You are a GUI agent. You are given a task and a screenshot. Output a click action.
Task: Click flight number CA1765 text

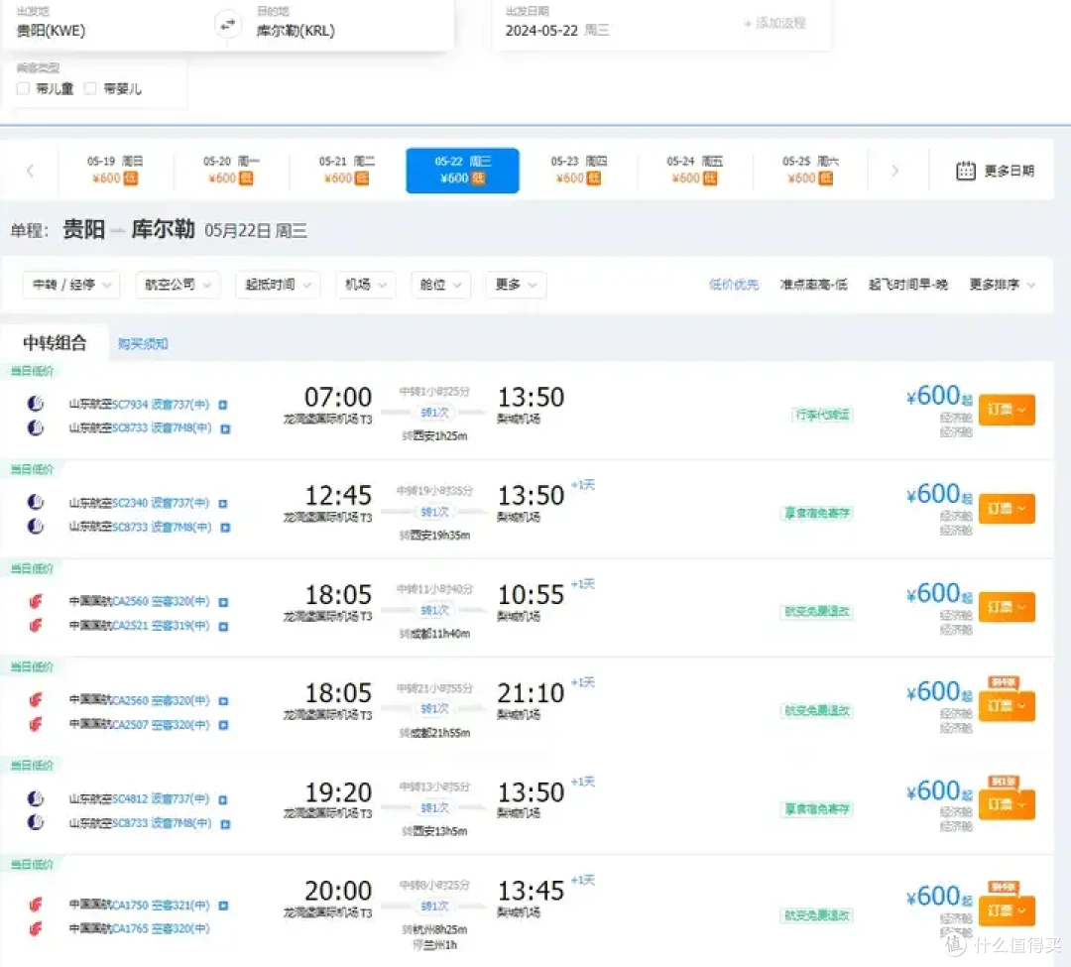[130, 928]
